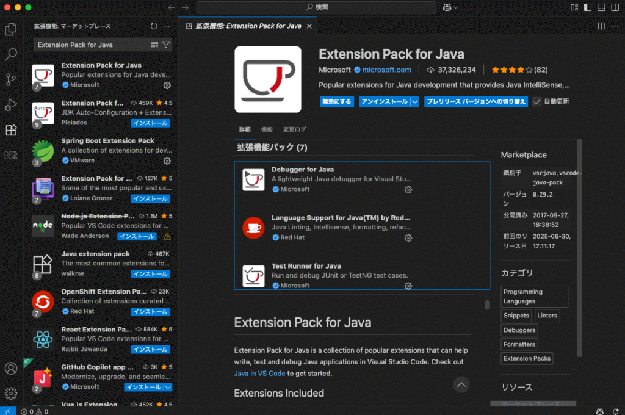Click the 無効にする disable button
The width and height of the screenshot is (625, 415).
click(337, 102)
